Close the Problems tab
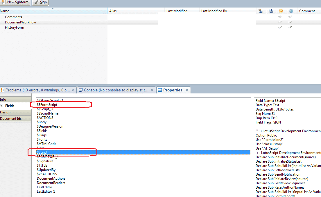321x197 pixels. click(73, 90)
